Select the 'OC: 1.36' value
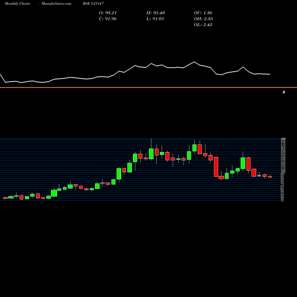The image size is (297, 297). pyautogui.click(x=203, y=13)
